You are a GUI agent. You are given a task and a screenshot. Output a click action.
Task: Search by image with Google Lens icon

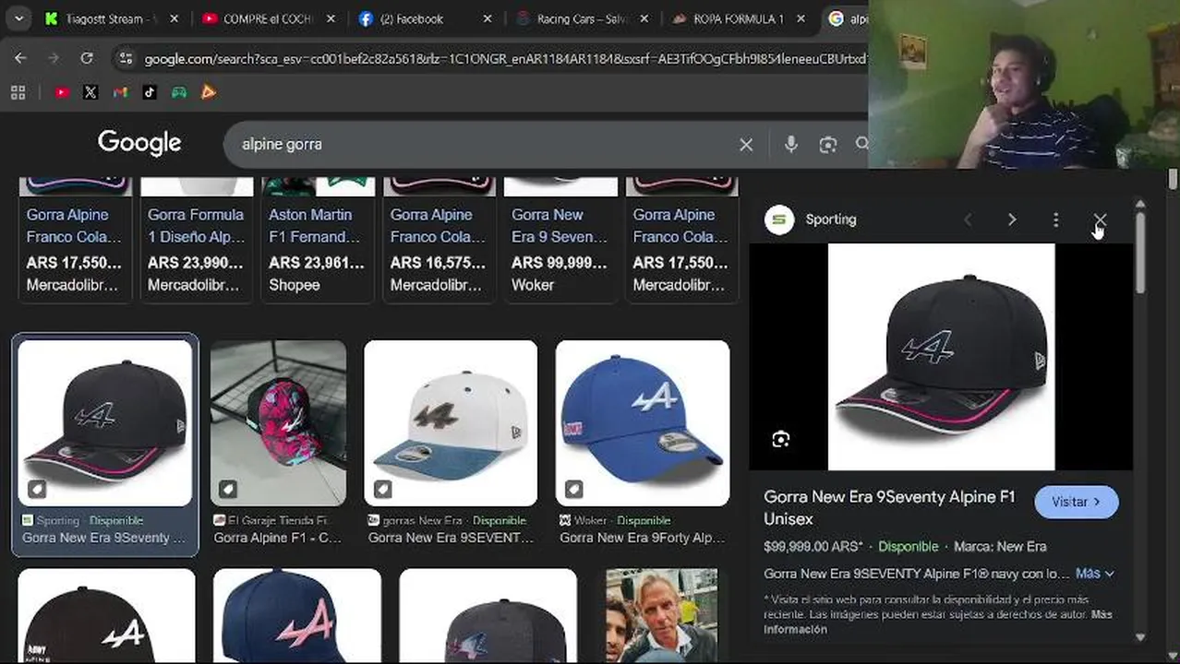(x=828, y=144)
